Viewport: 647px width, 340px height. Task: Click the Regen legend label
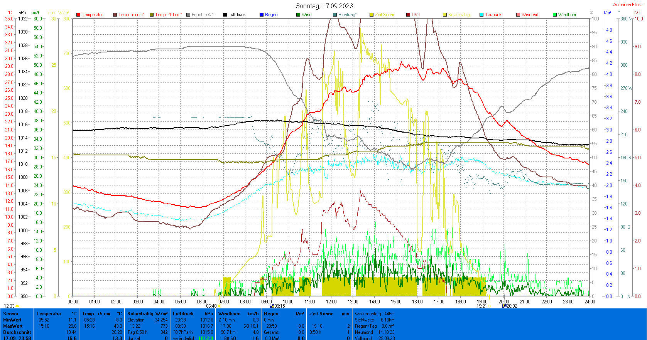click(x=271, y=15)
